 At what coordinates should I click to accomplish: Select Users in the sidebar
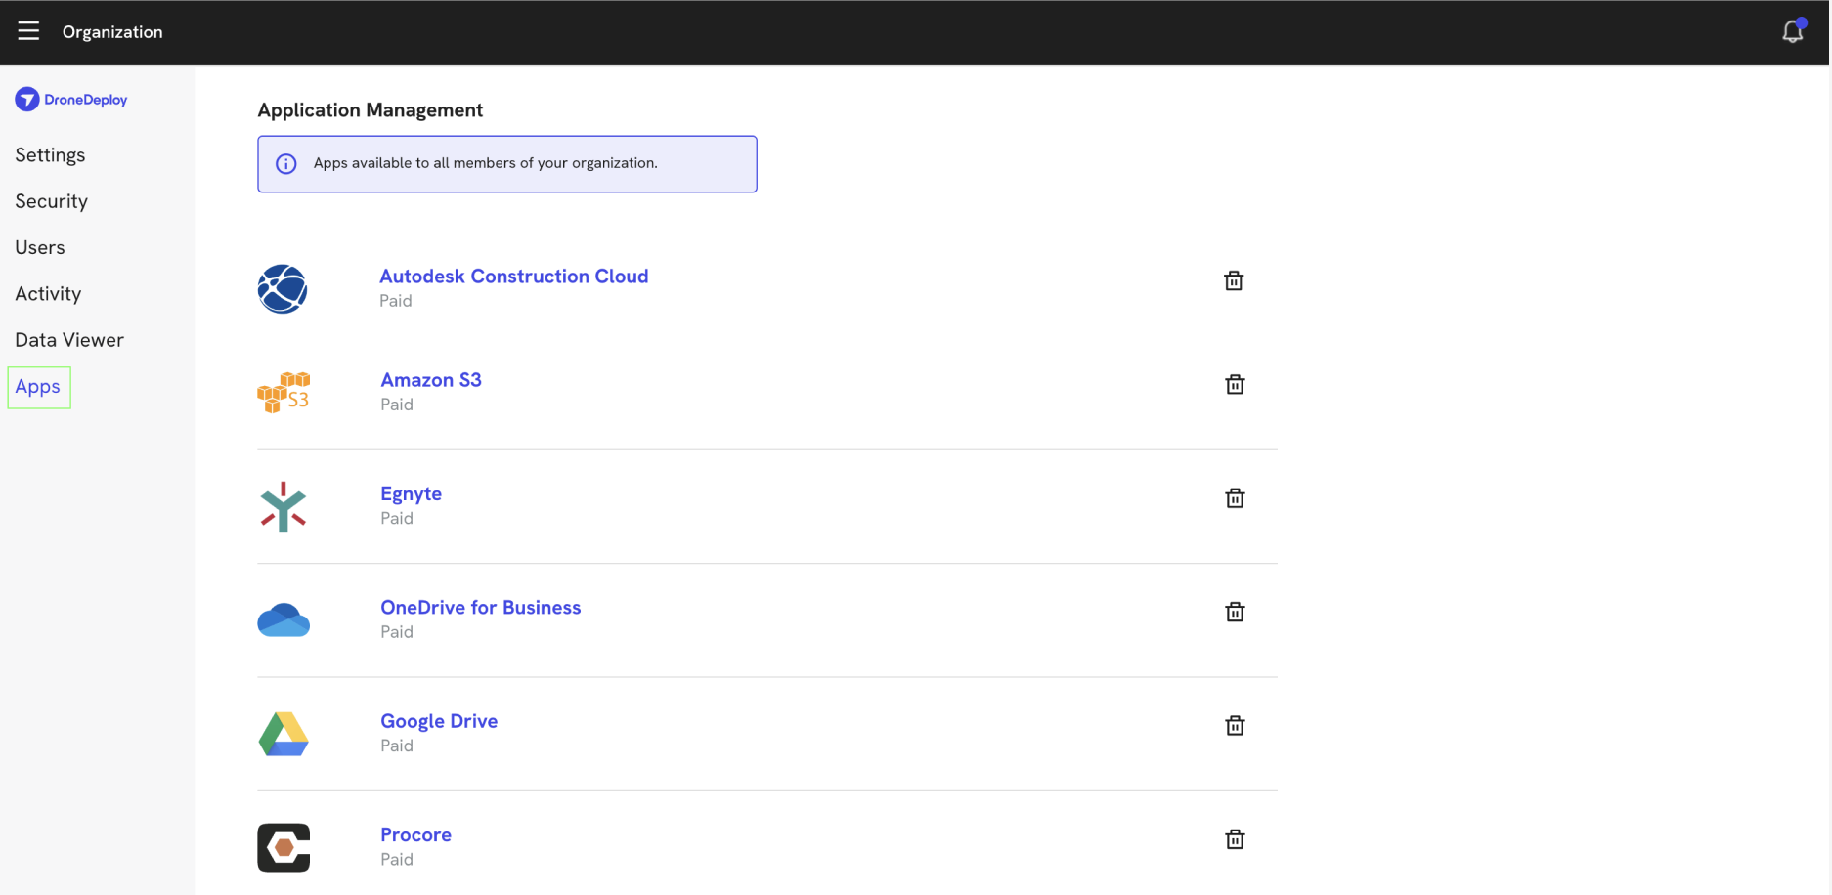coord(40,247)
